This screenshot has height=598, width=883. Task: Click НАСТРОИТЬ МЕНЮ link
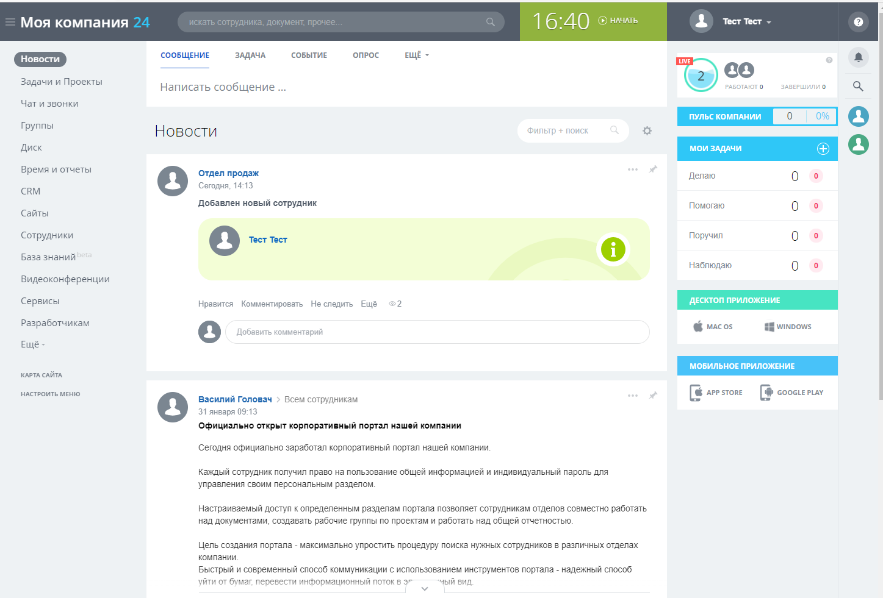pos(51,394)
